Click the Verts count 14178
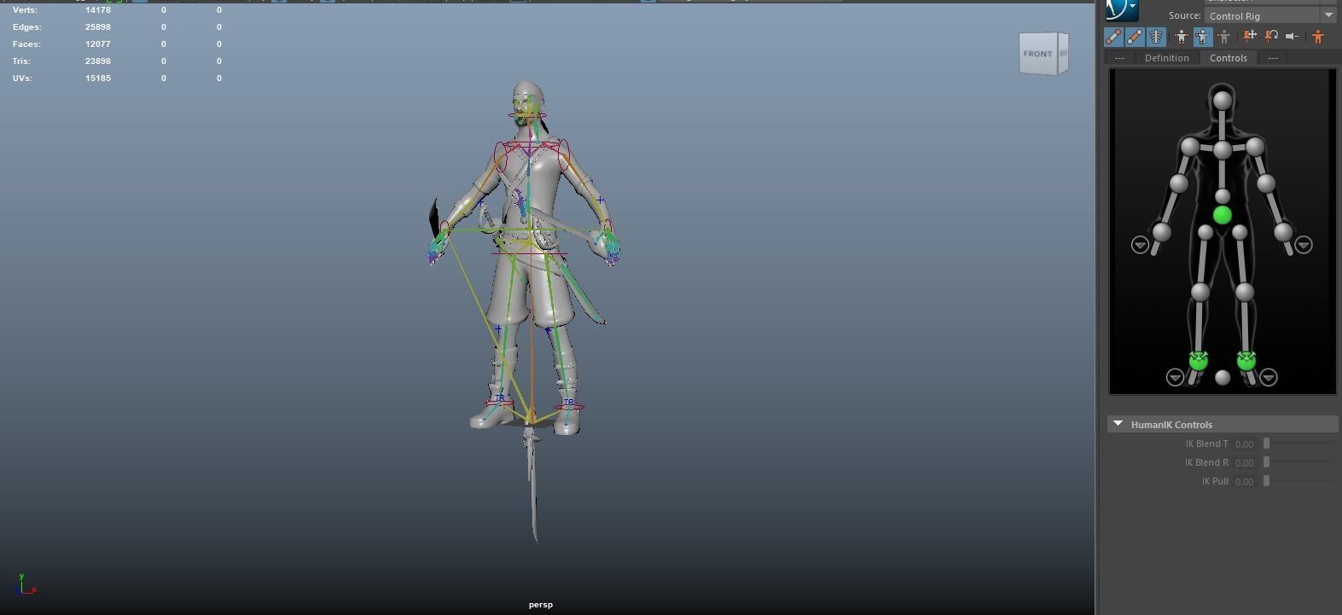Viewport: 1342px width, 615px height. click(x=98, y=10)
